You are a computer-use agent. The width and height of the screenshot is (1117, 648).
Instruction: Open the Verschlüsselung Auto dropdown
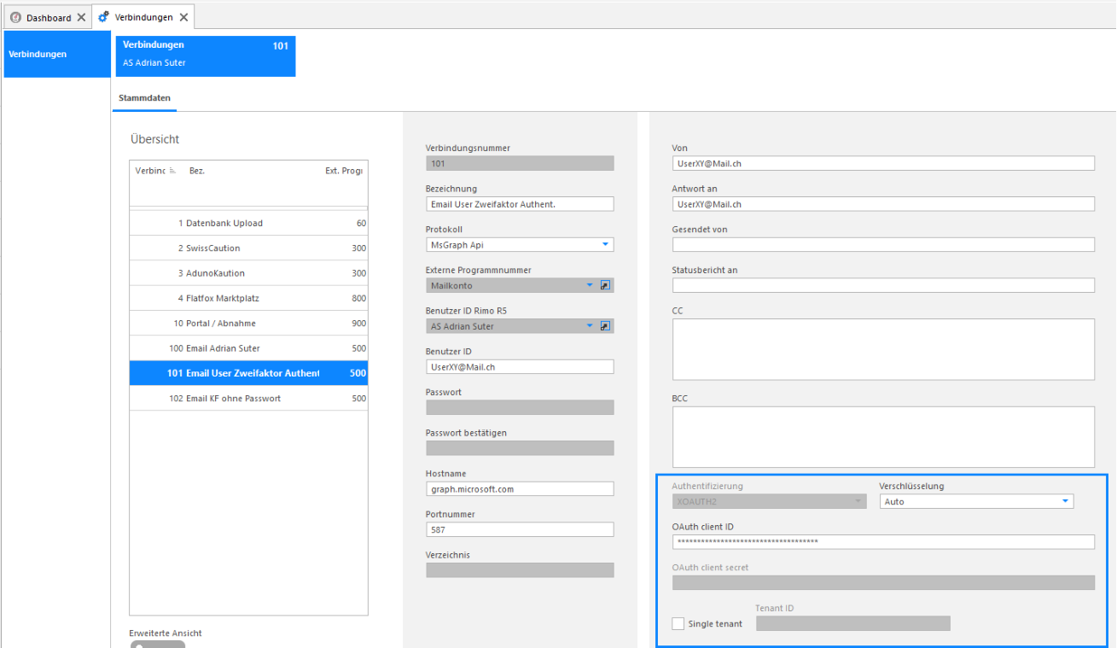click(x=976, y=502)
